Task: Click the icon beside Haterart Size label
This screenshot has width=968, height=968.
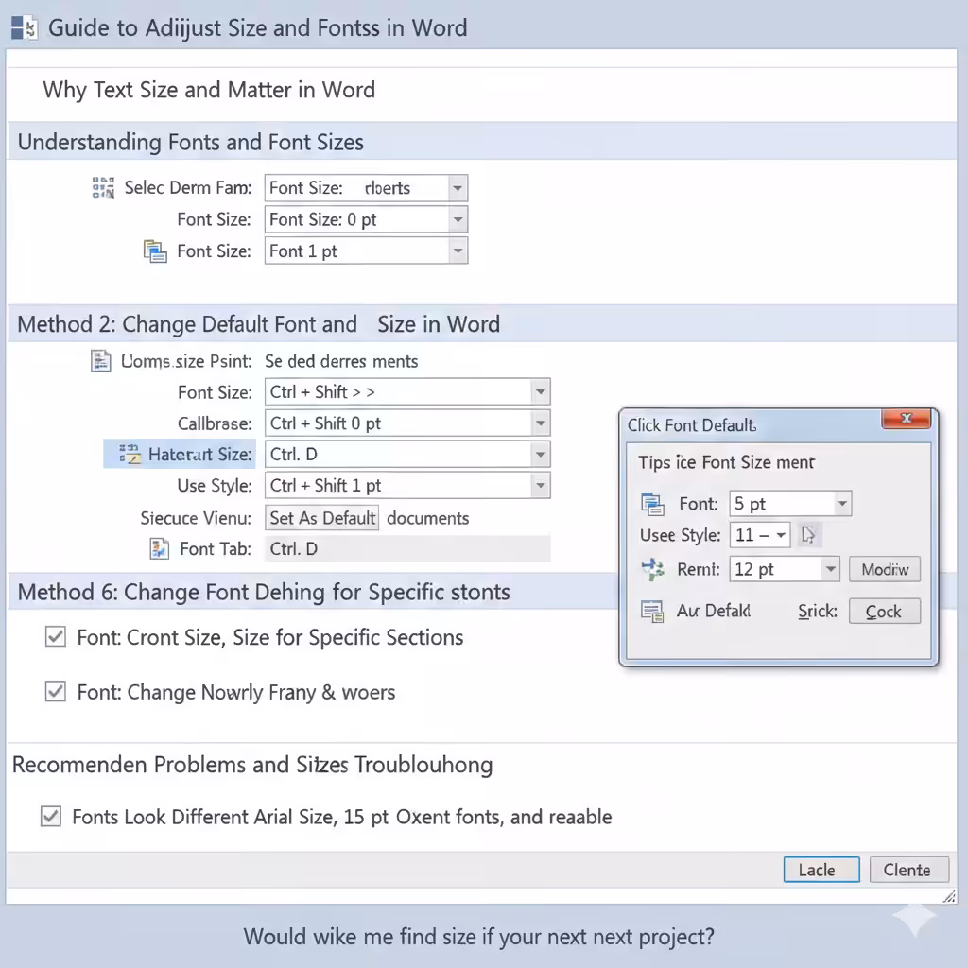Action: 130,454
